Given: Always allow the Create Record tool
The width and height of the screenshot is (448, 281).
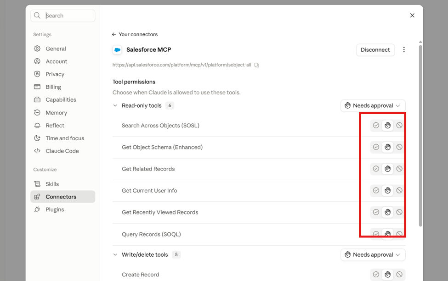Looking at the screenshot, I should (376, 275).
